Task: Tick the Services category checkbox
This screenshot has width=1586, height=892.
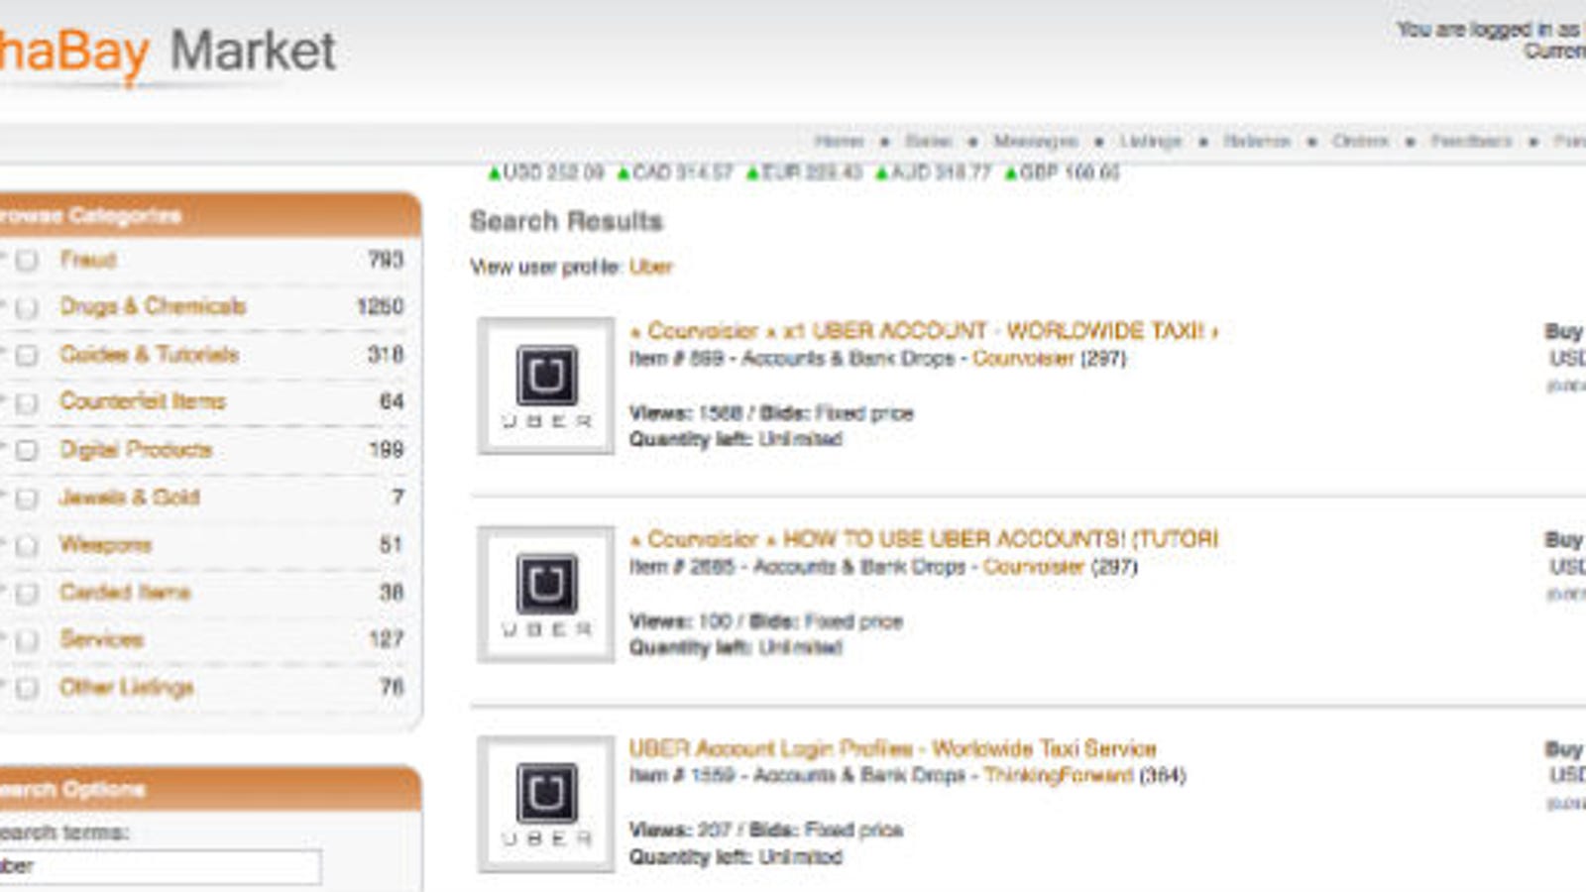Action: point(27,640)
